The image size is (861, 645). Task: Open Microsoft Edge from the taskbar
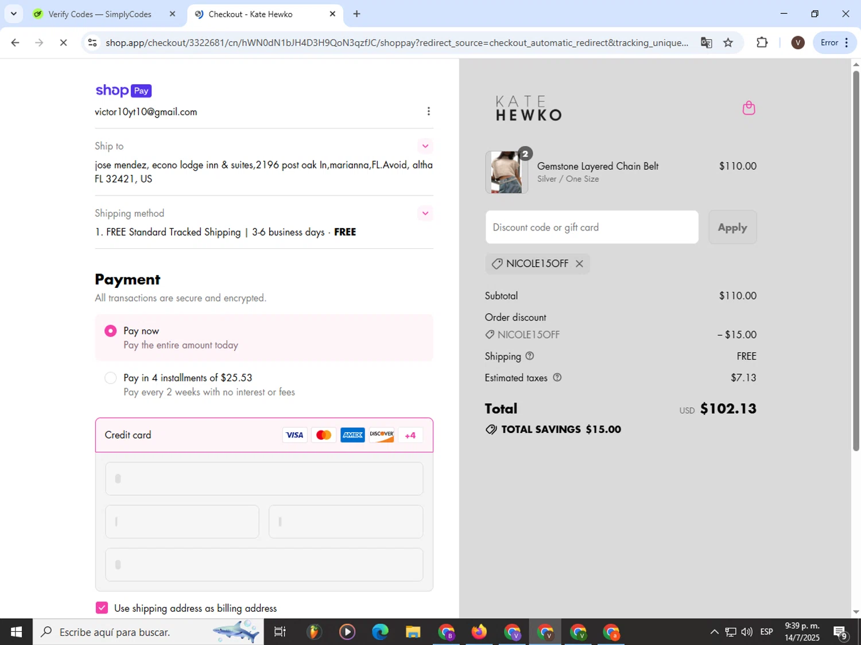[x=380, y=632]
